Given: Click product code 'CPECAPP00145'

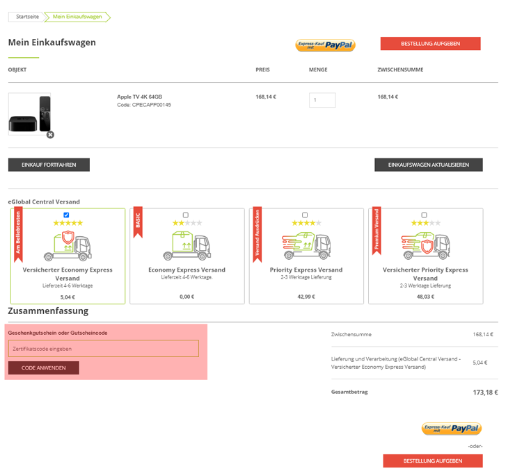Looking at the screenshot, I should tap(152, 105).
